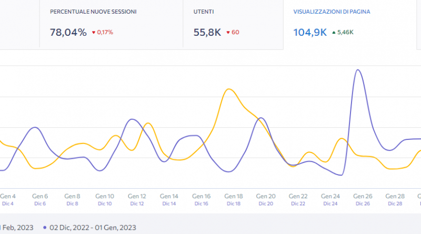Click the red down arrow beside 0,17%
Screen dimensions: 421x234
point(94,33)
